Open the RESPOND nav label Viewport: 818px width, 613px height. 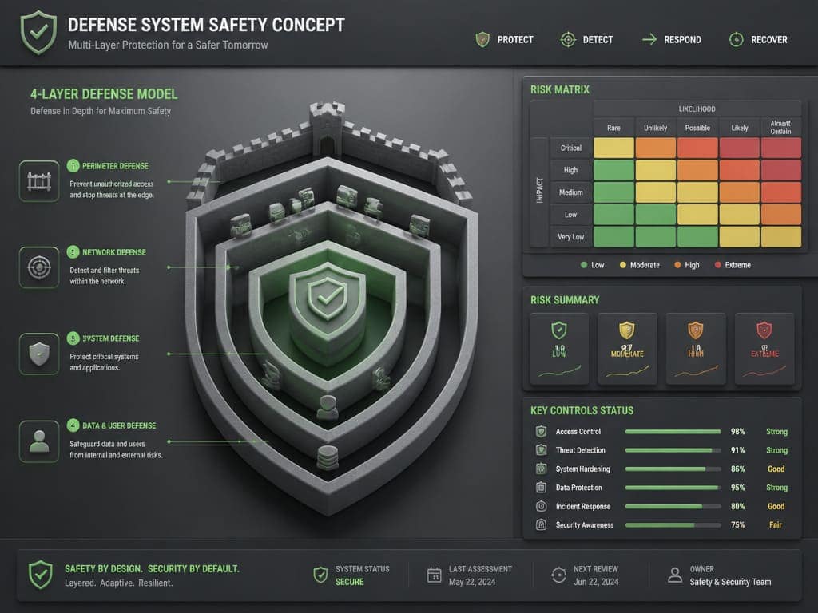(682, 40)
